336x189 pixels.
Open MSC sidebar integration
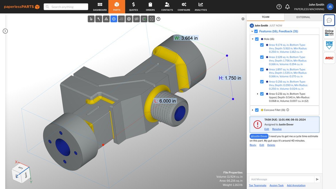click(329, 58)
